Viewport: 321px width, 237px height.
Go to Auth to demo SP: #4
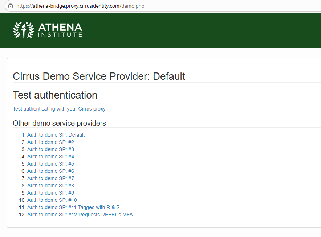click(x=50, y=157)
